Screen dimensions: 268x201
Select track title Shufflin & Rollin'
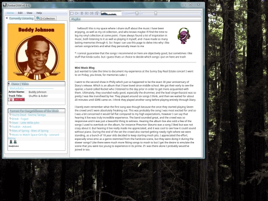(x=38, y=96)
